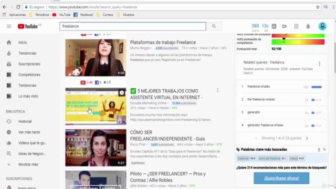Image resolution: width=336 pixels, height=189 pixels.
Task: Open video title Plataformas de trabajo Freelance
Action: point(163,42)
